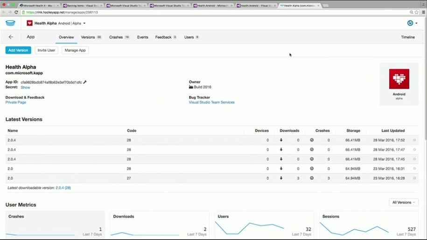The height and width of the screenshot is (240, 427).
Task: Click download icon for version updated 17:47
Action: coord(281,150)
